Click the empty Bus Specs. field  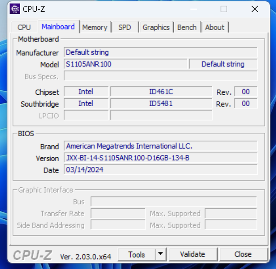click(161, 76)
